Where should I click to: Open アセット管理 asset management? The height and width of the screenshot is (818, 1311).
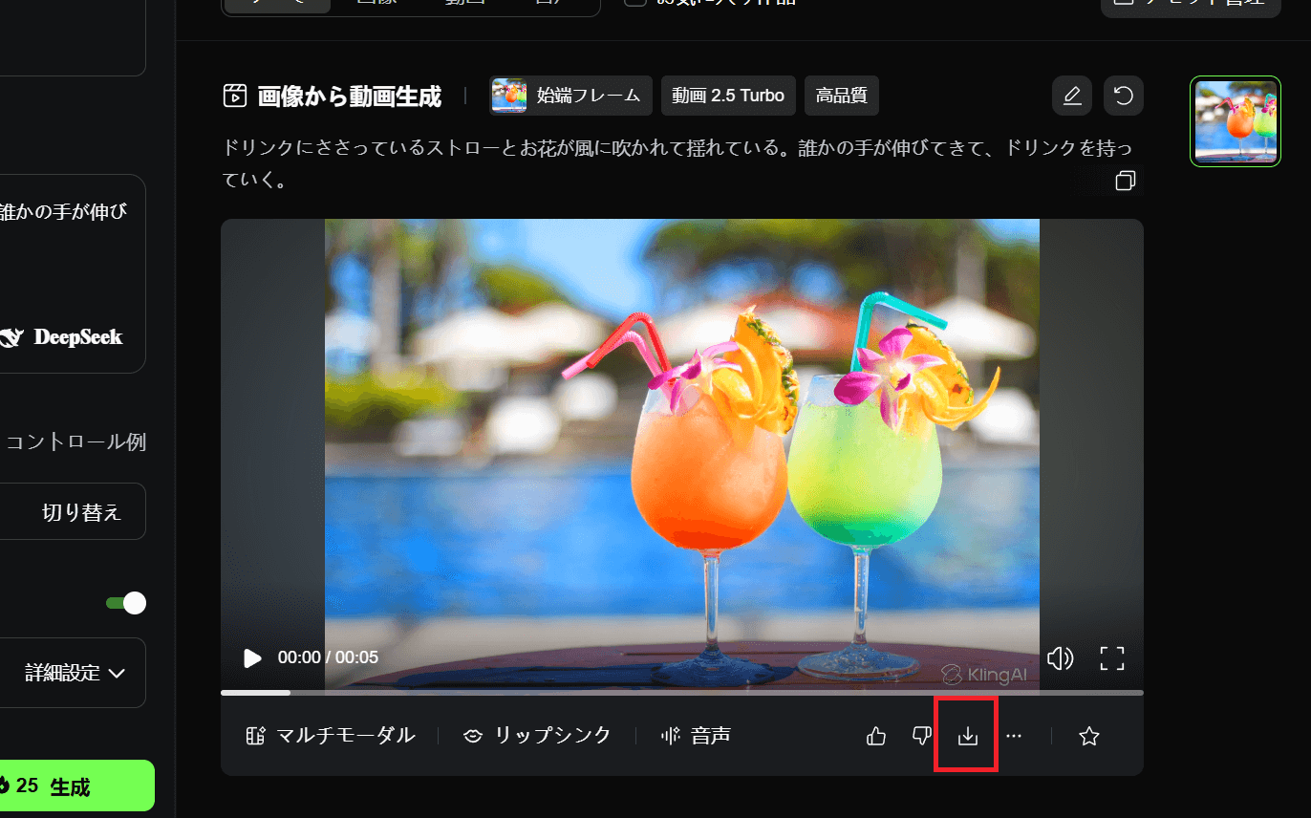click(1191, 3)
